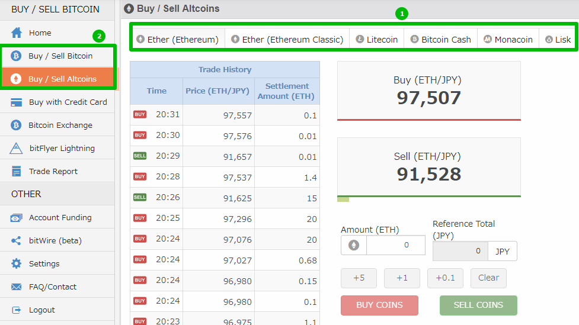
Task: Go to Buy / Sell Bitcoin
Action: tap(60, 56)
